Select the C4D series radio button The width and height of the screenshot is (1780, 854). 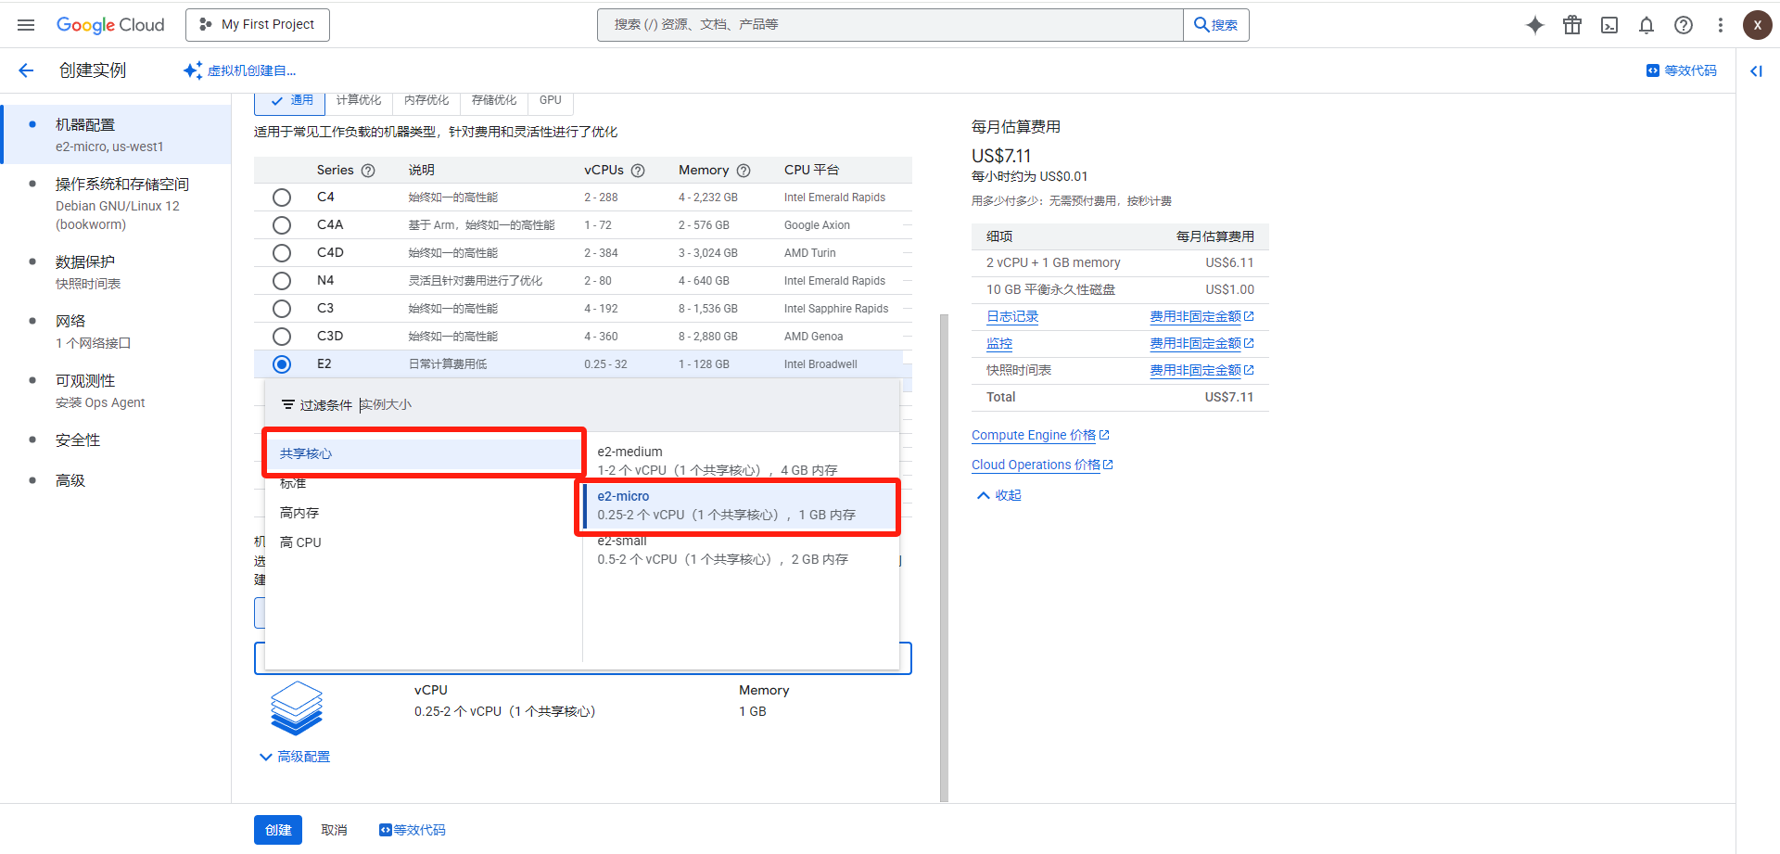tap(282, 253)
